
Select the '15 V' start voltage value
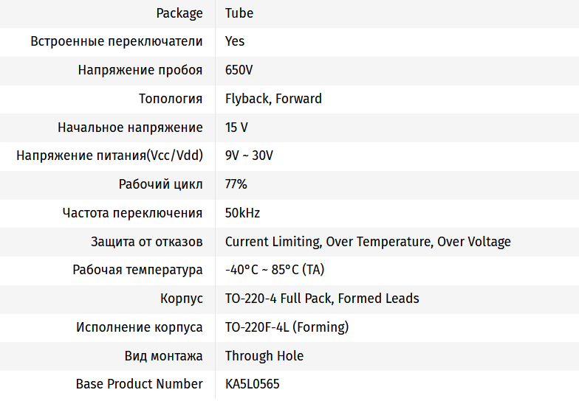(x=236, y=128)
